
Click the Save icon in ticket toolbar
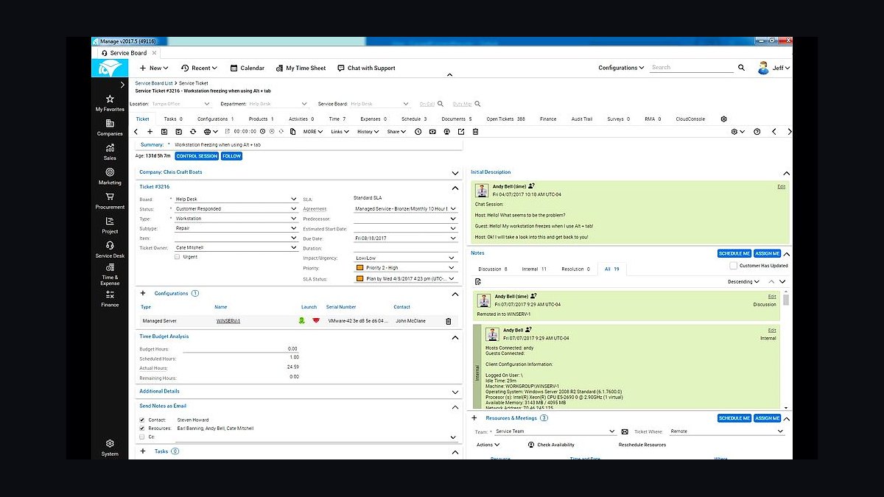165,132
